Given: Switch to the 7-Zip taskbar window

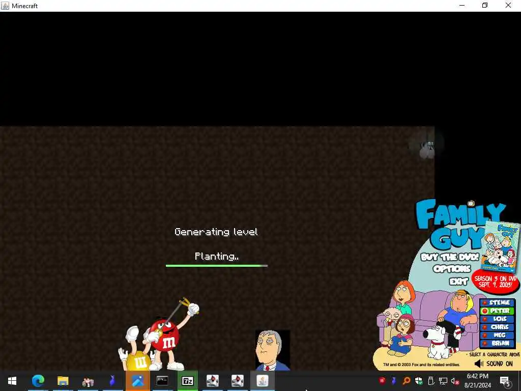Looking at the screenshot, I should click(187, 381).
